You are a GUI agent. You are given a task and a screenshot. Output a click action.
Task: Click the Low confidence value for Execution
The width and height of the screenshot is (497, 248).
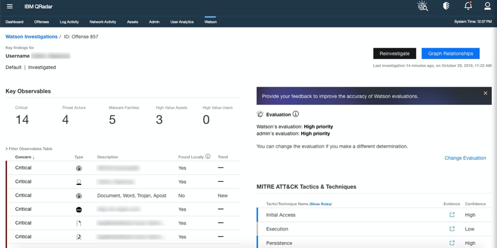click(469, 229)
